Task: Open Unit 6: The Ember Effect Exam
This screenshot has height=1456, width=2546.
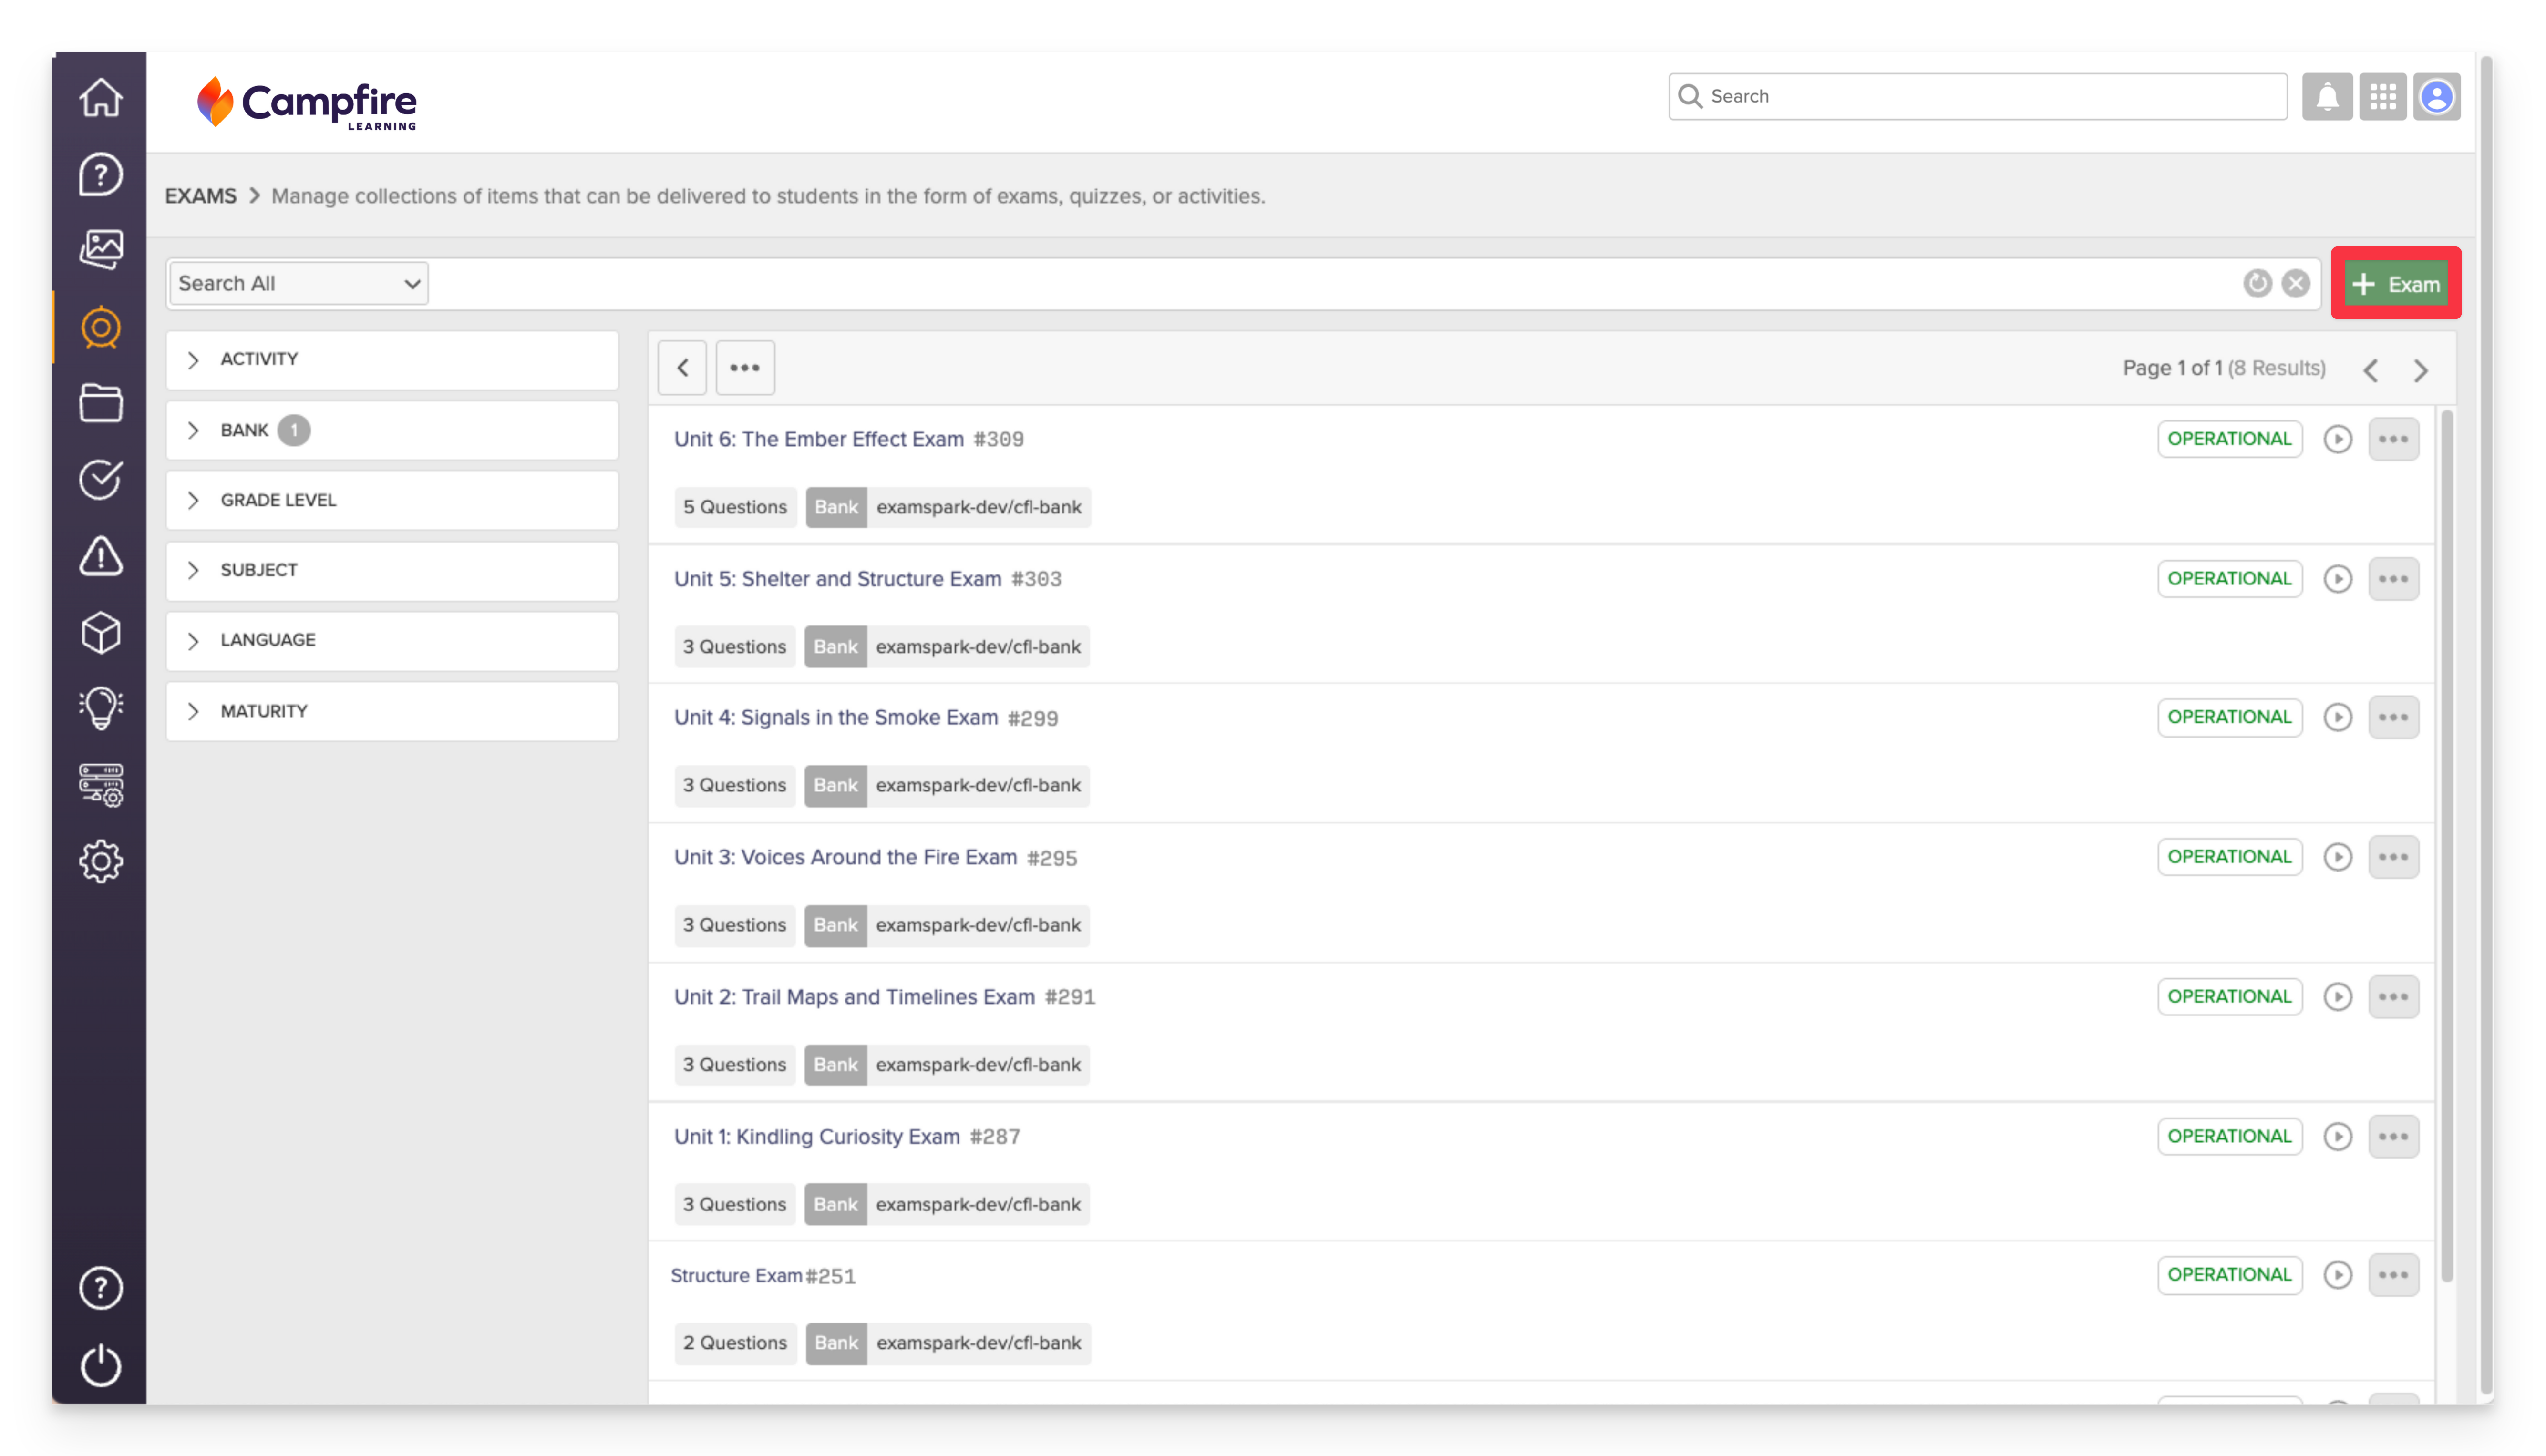Action: coord(818,439)
